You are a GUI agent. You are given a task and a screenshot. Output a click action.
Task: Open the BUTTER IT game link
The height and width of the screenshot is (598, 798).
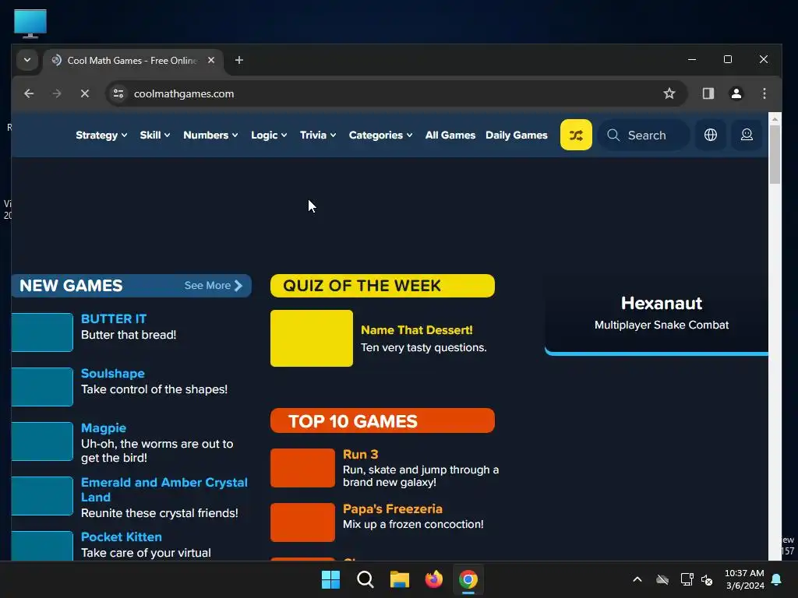[x=114, y=318]
